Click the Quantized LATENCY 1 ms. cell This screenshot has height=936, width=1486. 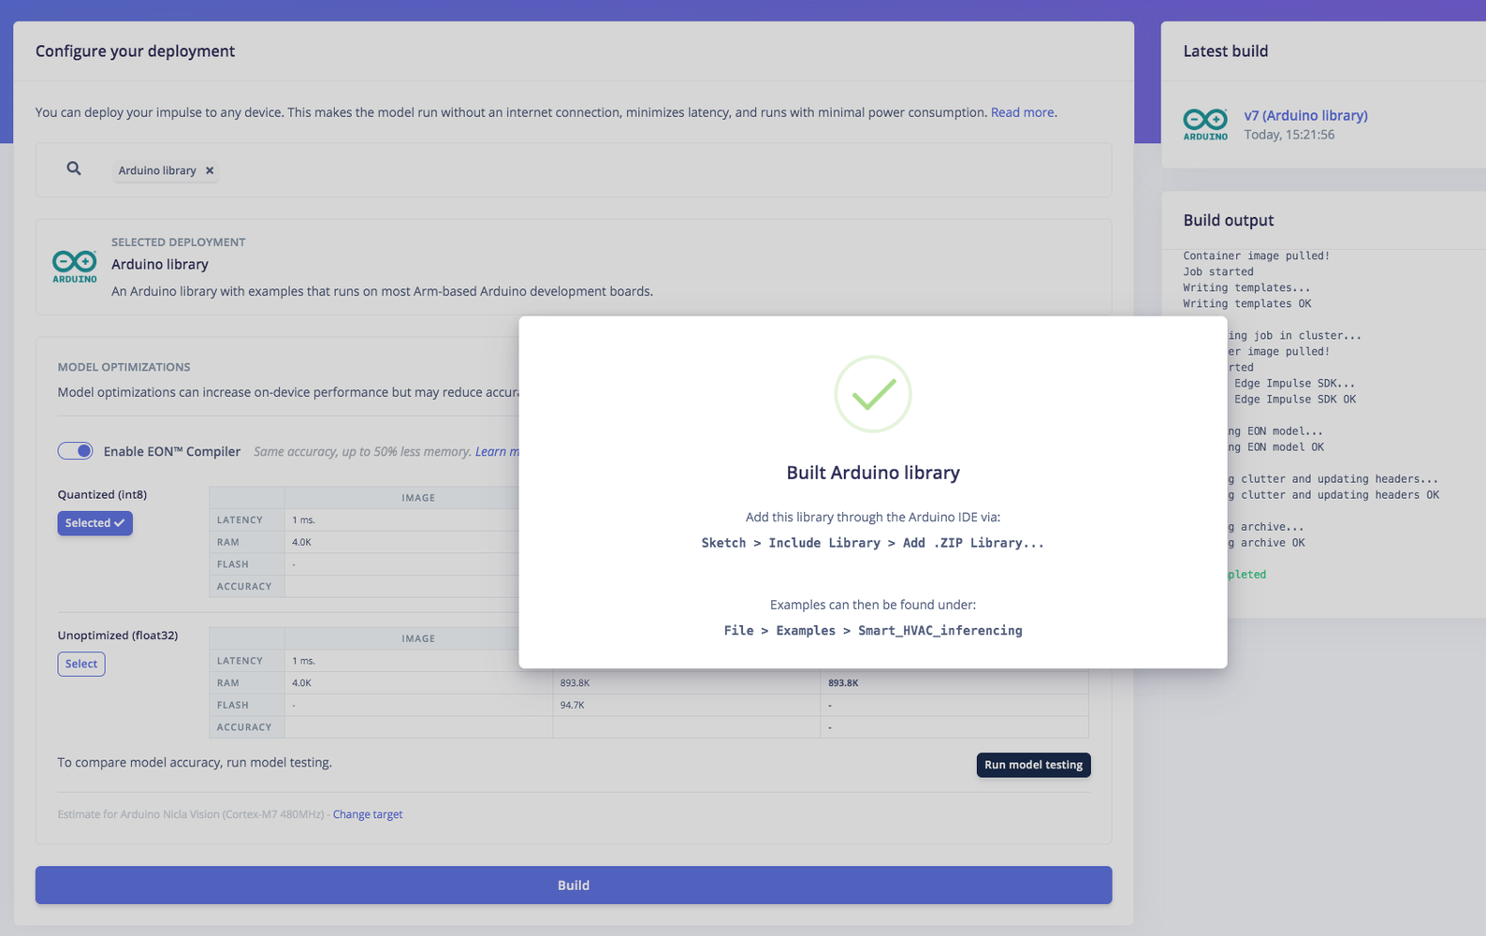pyautogui.click(x=401, y=519)
